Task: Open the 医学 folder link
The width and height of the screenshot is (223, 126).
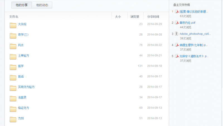Action: 21,66
